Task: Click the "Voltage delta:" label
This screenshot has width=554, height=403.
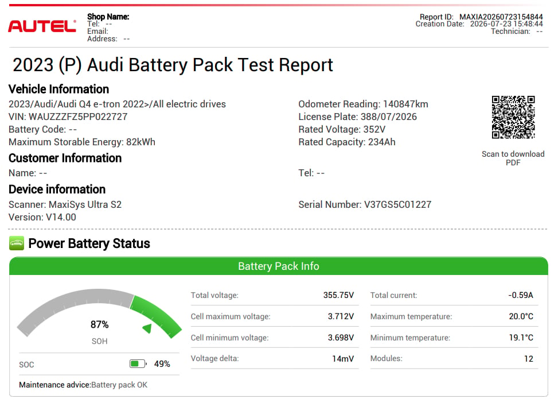Action: click(x=215, y=358)
